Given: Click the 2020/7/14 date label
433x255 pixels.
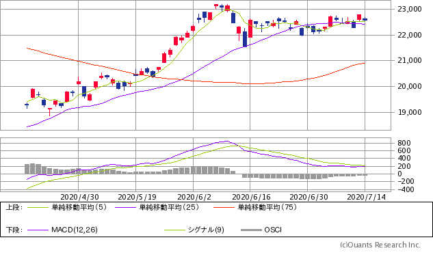Looking at the screenshot, I should tap(366, 197).
